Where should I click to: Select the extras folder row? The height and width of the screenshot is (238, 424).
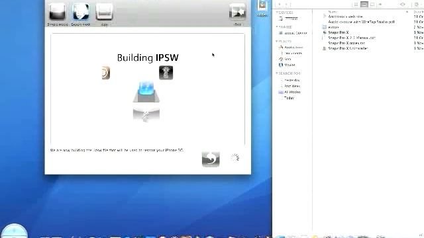[x=368, y=27]
